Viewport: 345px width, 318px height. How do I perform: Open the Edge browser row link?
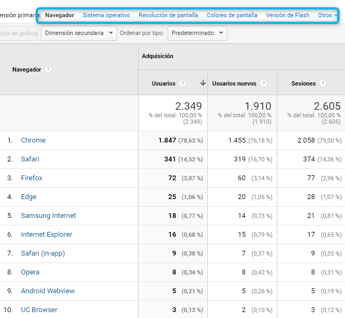point(29,197)
